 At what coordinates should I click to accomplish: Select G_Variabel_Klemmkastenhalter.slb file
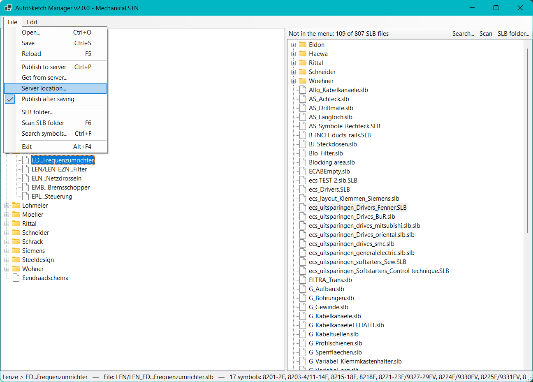(355, 361)
